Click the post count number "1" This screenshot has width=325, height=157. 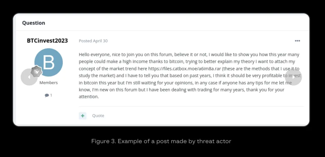pos(51,95)
